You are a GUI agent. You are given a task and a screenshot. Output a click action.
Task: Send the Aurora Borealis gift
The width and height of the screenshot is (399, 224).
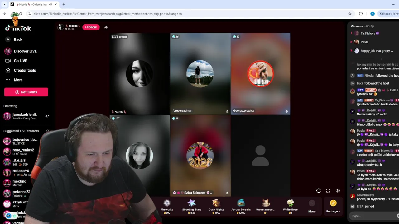click(x=241, y=207)
